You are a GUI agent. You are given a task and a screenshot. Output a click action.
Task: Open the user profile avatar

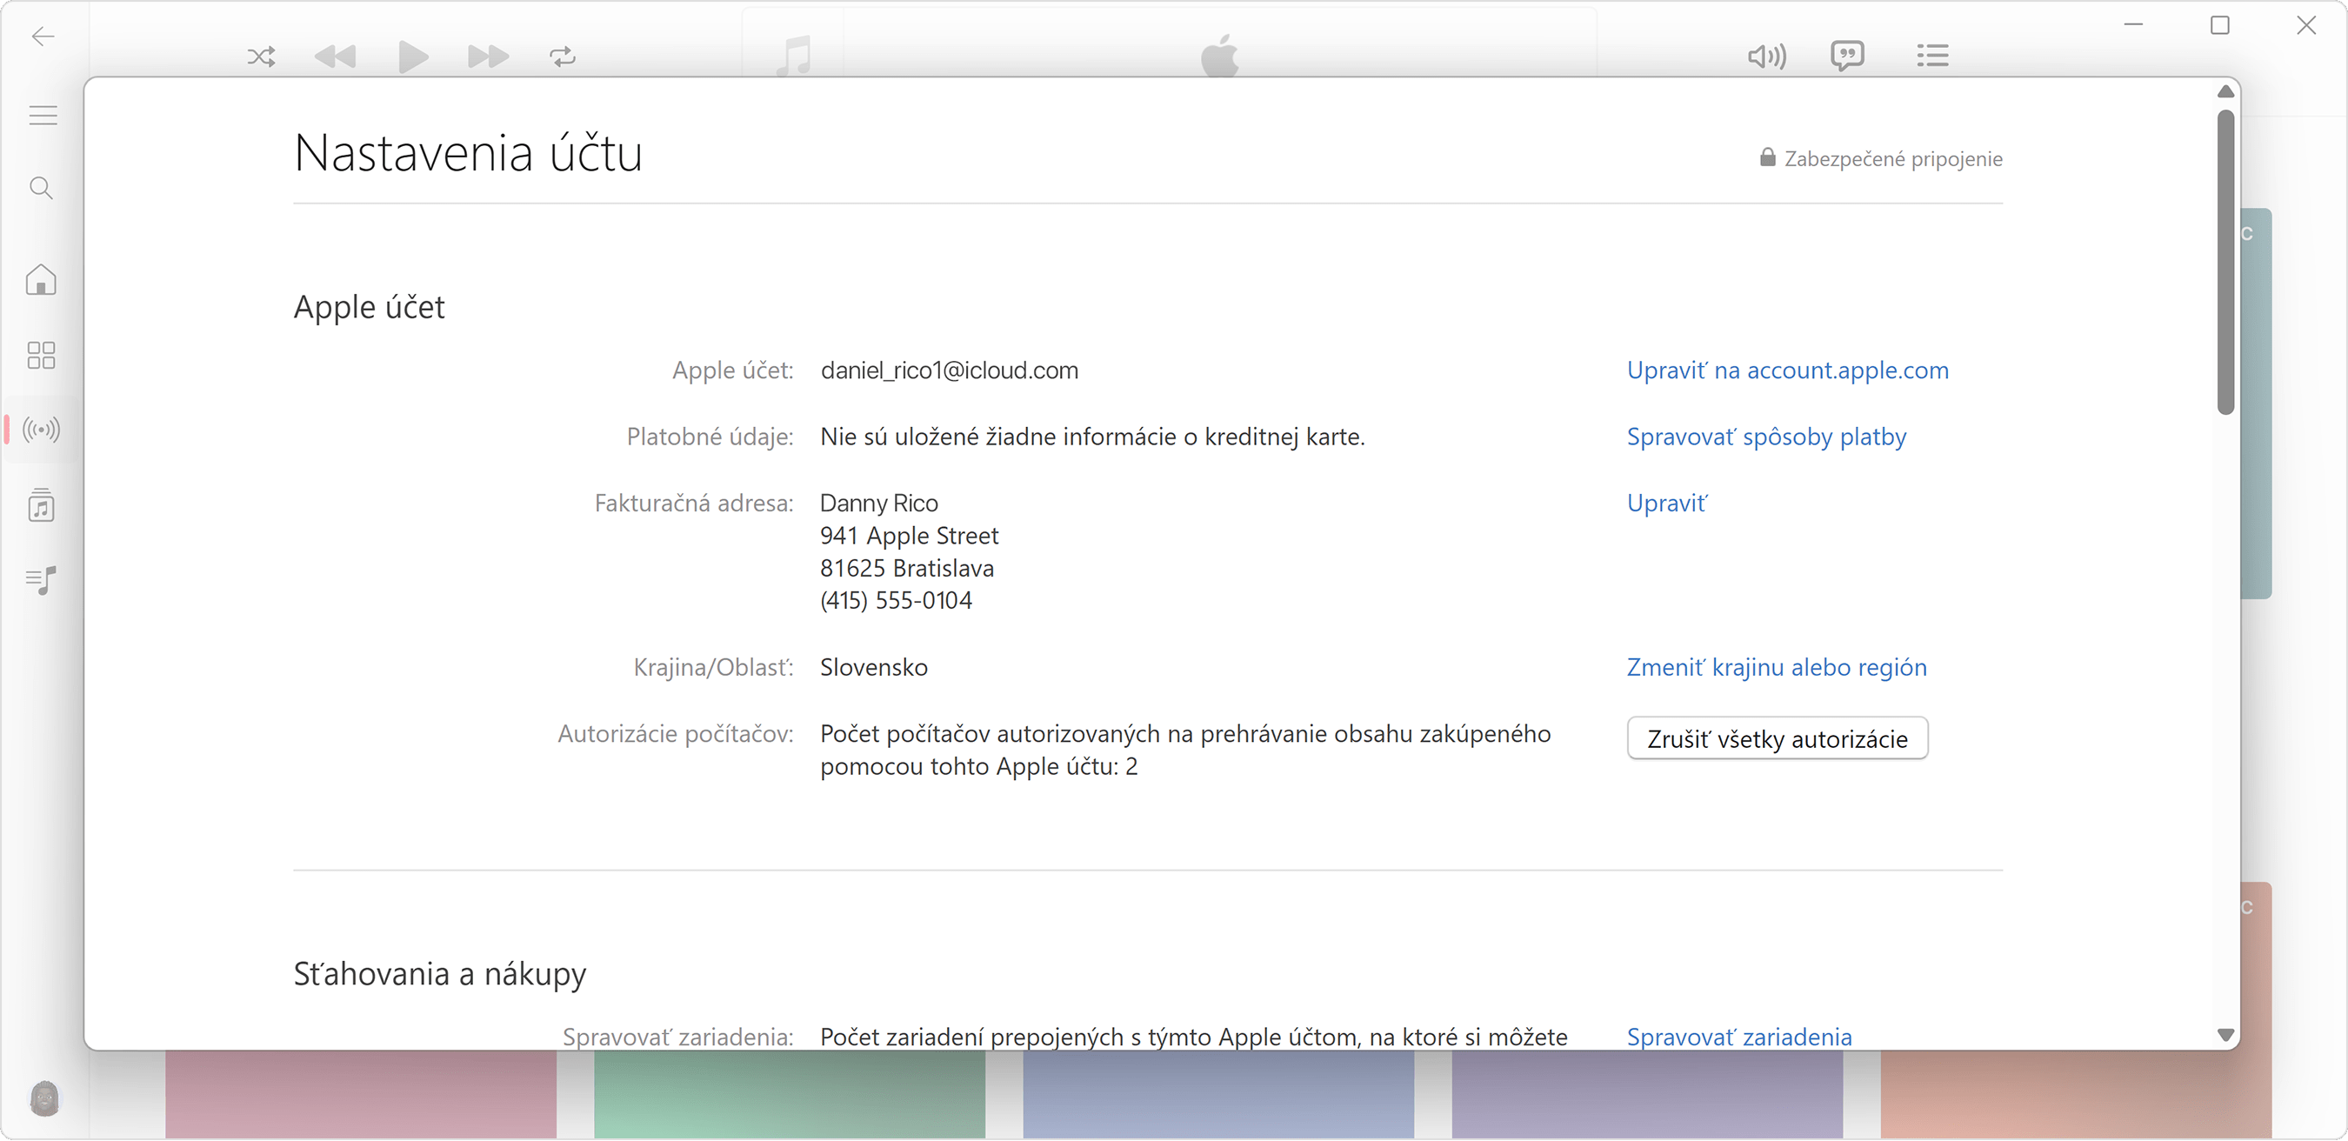[43, 1098]
